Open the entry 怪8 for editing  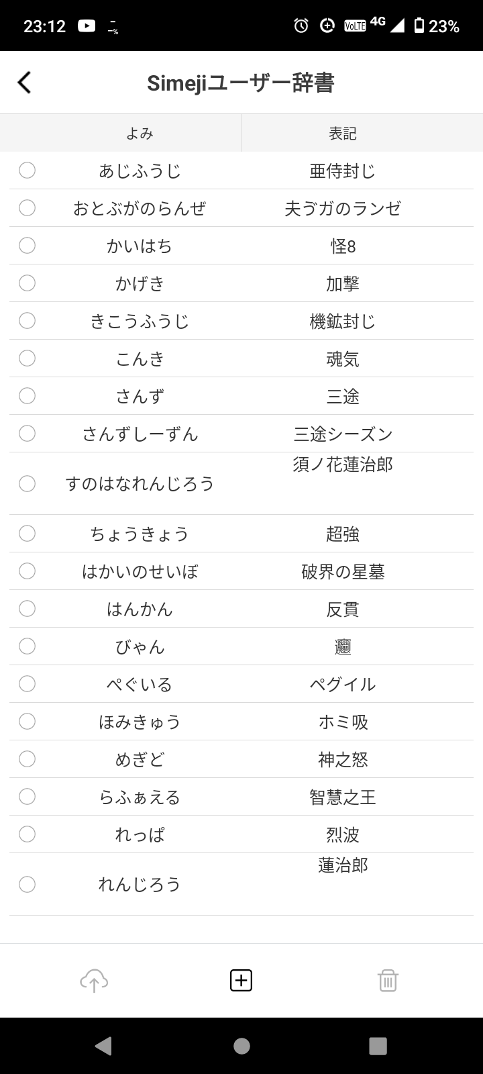click(342, 246)
